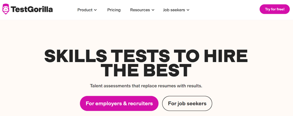Expand the chevron next to Product
The width and height of the screenshot is (293, 116).
pos(95,10)
